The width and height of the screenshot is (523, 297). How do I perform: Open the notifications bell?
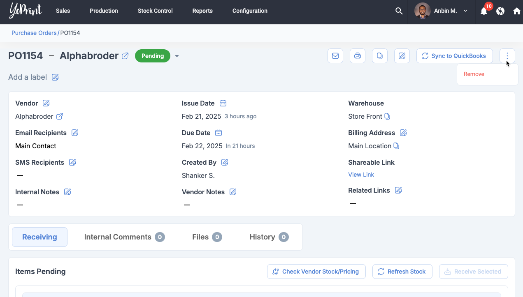484,11
